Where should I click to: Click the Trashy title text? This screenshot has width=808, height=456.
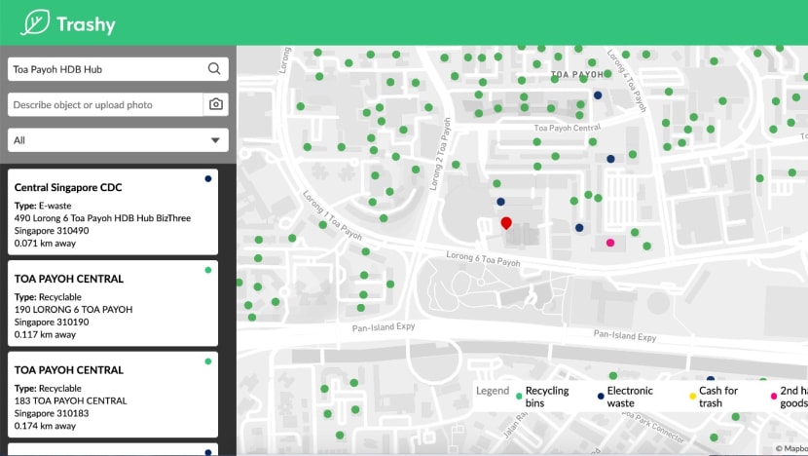pyautogui.click(x=86, y=24)
